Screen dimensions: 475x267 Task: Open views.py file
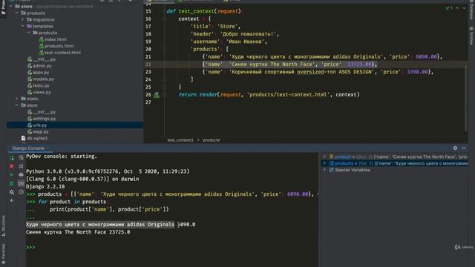point(42,92)
